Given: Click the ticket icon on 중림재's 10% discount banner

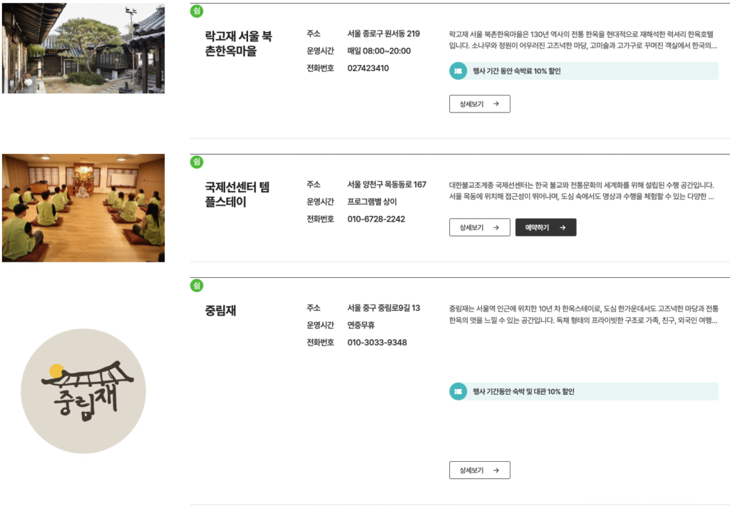Looking at the screenshot, I should pos(457,390).
